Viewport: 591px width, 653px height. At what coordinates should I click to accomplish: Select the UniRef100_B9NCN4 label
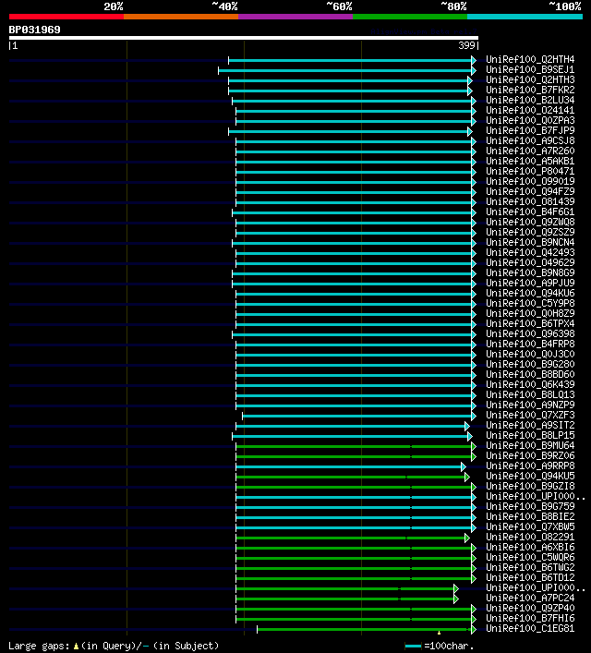click(x=530, y=242)
